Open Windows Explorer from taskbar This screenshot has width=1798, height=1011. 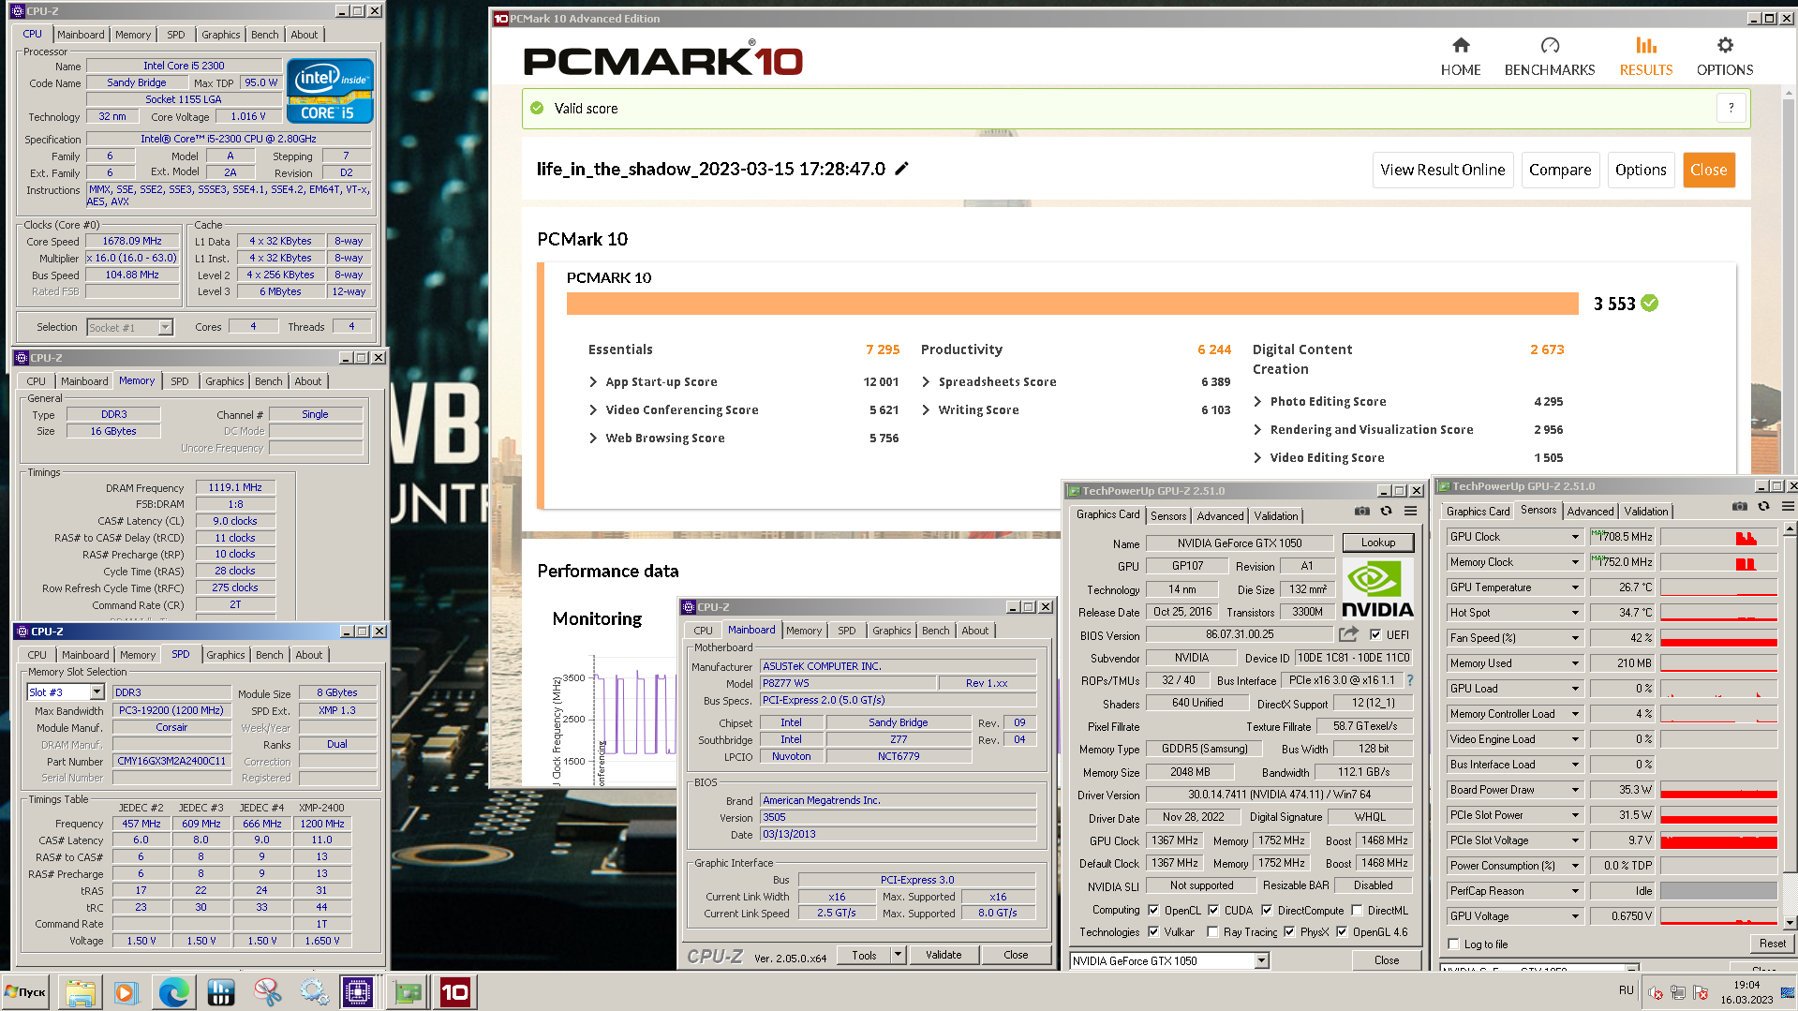(x=81, y=992)
